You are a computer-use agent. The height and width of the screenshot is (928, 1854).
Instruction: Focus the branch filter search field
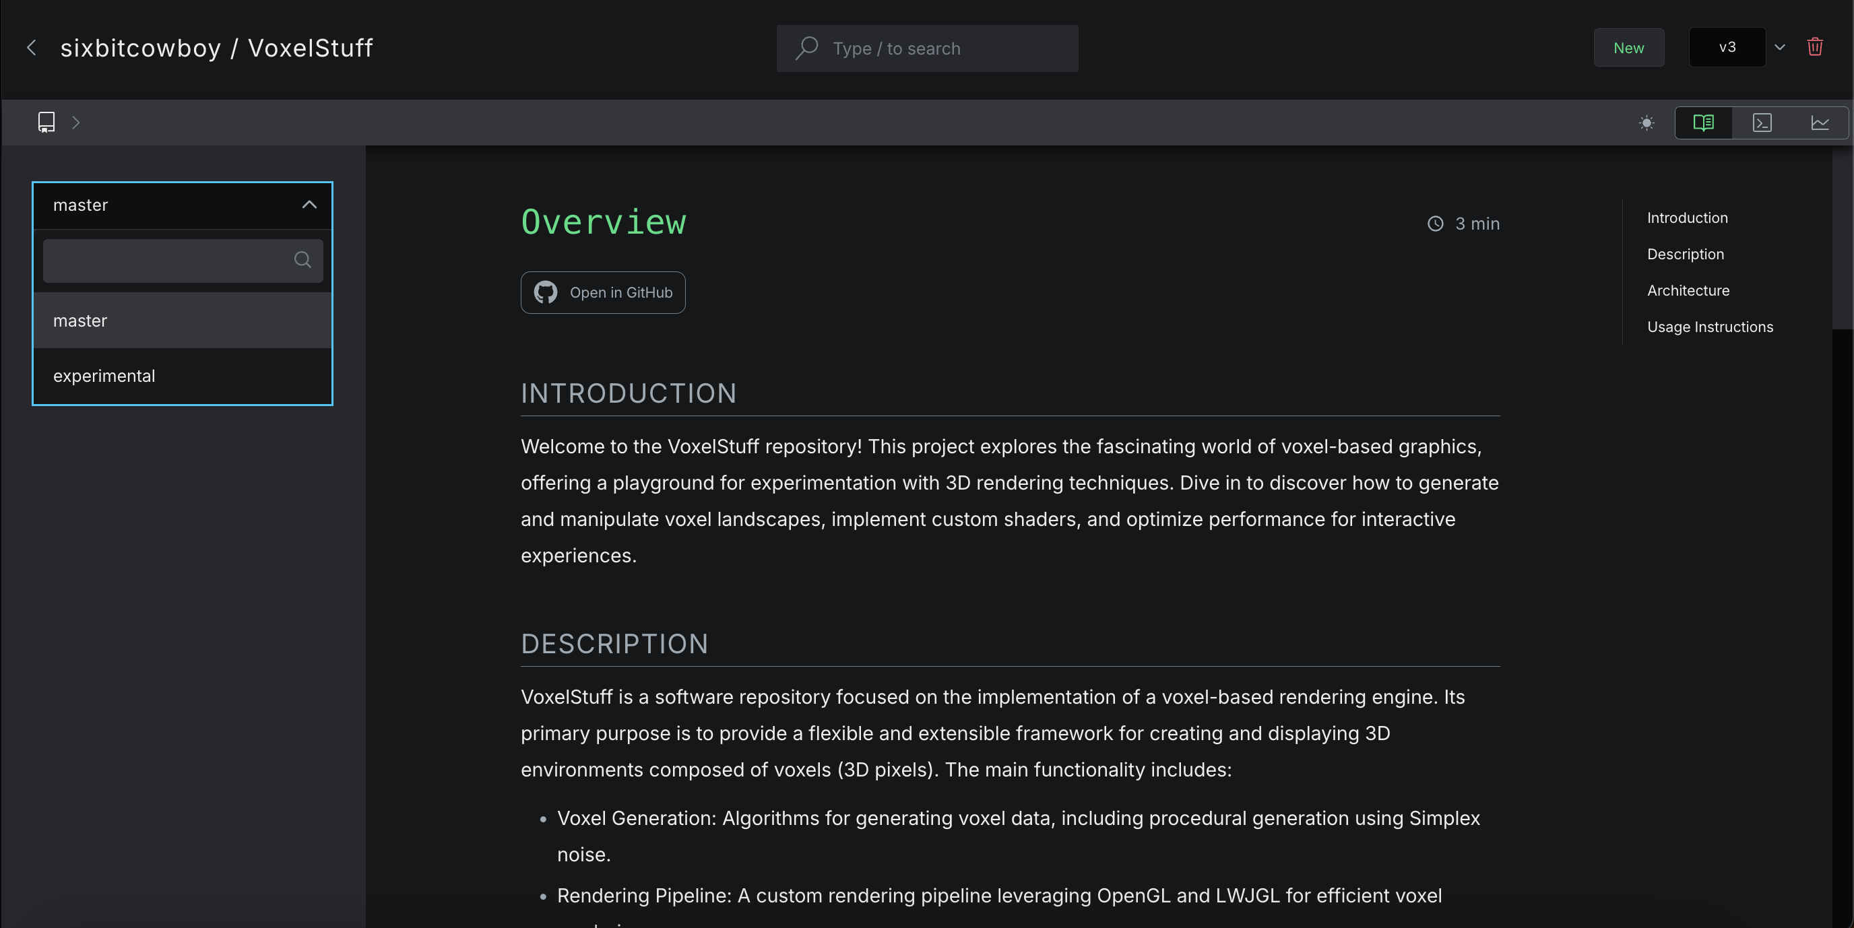183,261
